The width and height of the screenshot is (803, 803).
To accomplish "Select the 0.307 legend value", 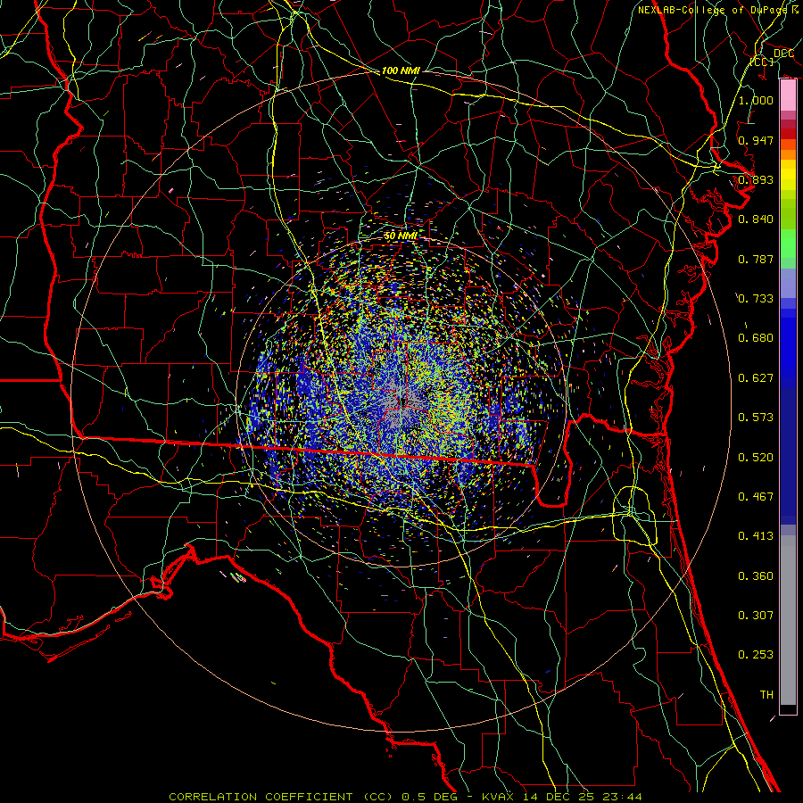I will [x=756, y=616].
